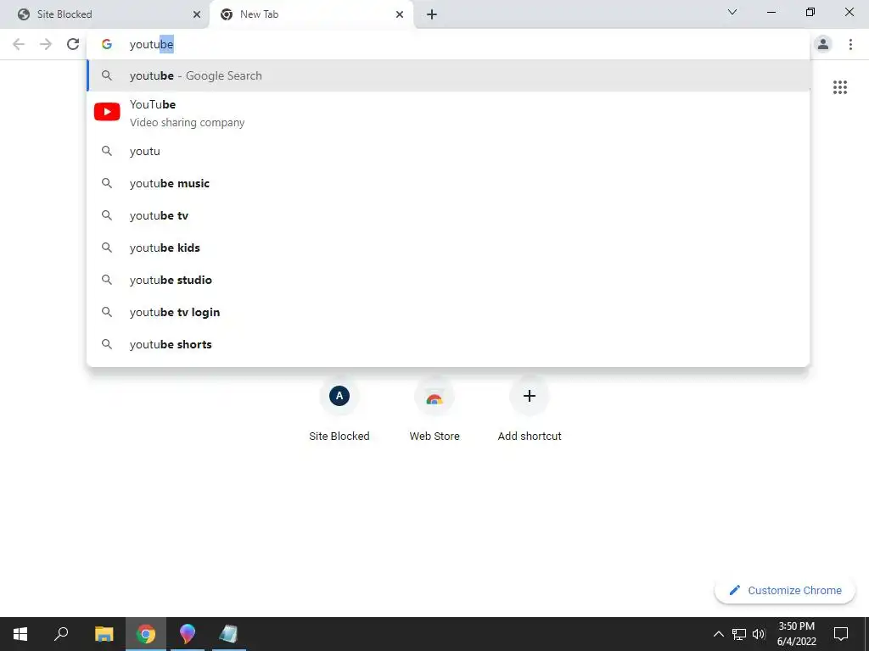Open the Site Blocked shortcut tile
This screenshot has height=651, width=869.
tap(339, 409)
